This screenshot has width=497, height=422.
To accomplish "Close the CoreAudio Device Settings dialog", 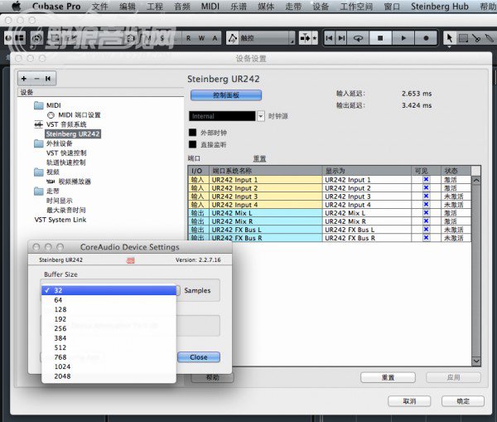I will (x=199, y=357).
